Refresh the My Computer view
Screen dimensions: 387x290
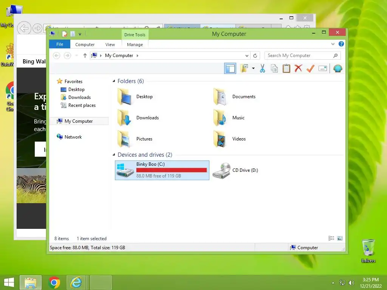255,56
